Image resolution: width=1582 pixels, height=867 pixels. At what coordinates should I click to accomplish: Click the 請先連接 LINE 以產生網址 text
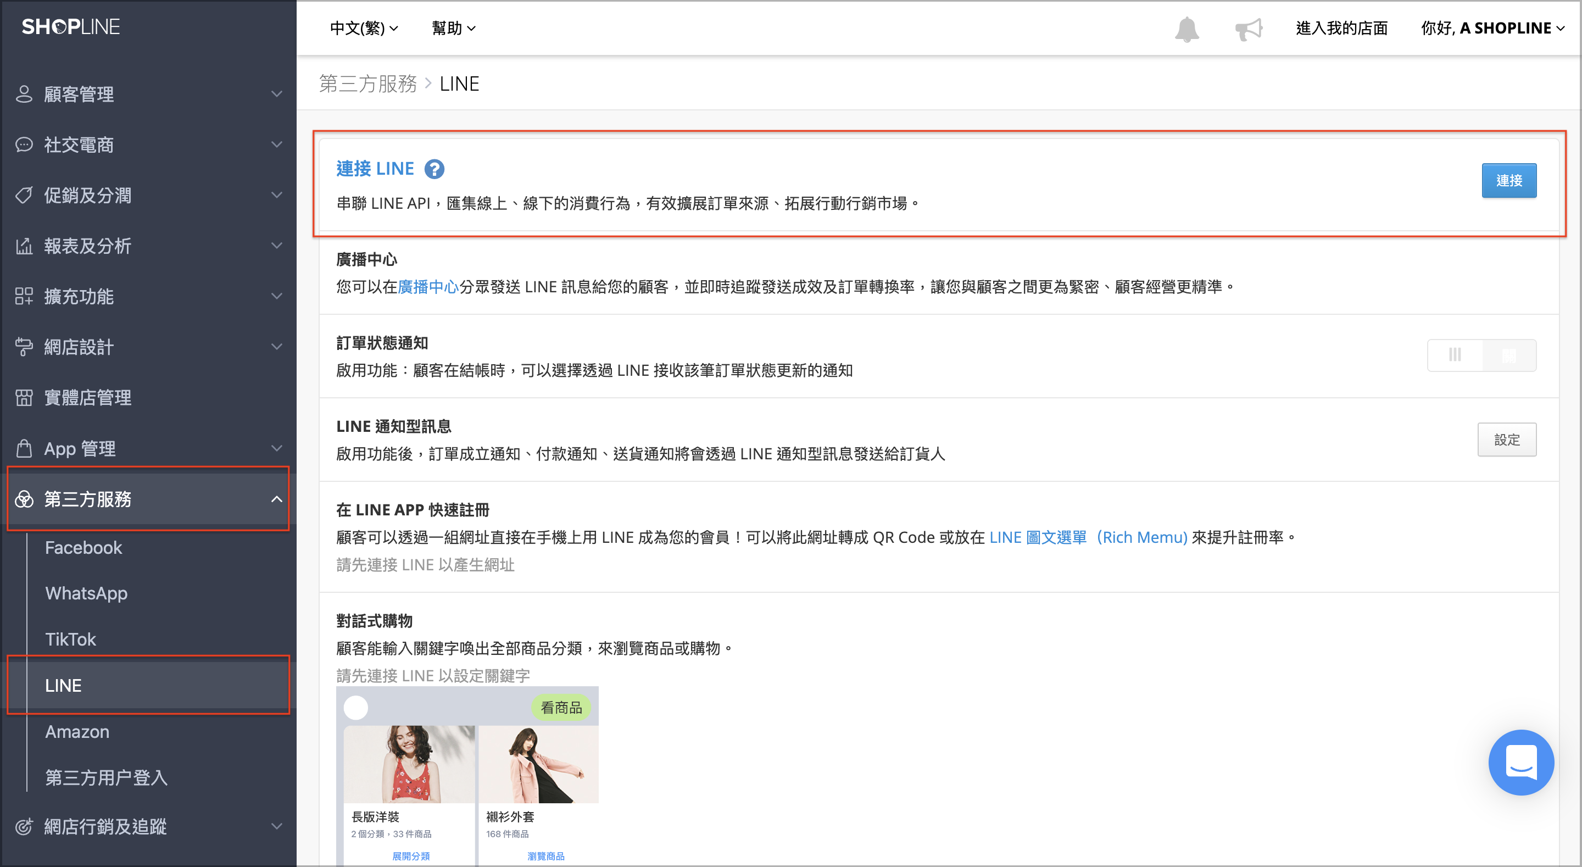click(x=425, y=565)
